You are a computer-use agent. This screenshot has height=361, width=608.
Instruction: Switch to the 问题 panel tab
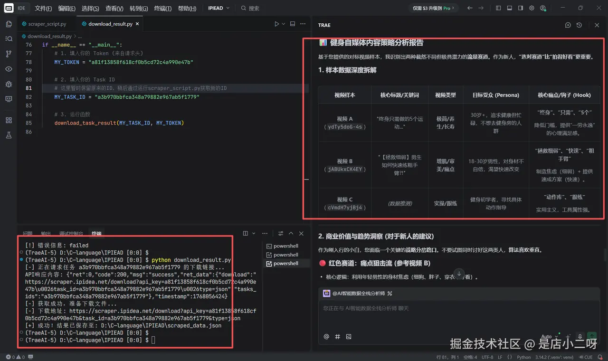click(28, 233)
